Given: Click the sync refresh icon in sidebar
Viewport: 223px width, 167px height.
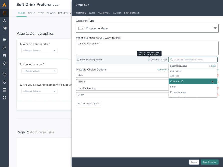Looking at the screenshot, I should pos(4,63).
